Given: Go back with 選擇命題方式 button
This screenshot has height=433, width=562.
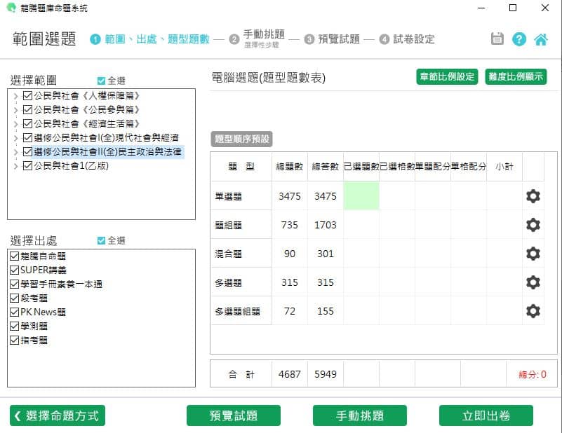Looking at the screenshot, I should click(x=58, y=415).
